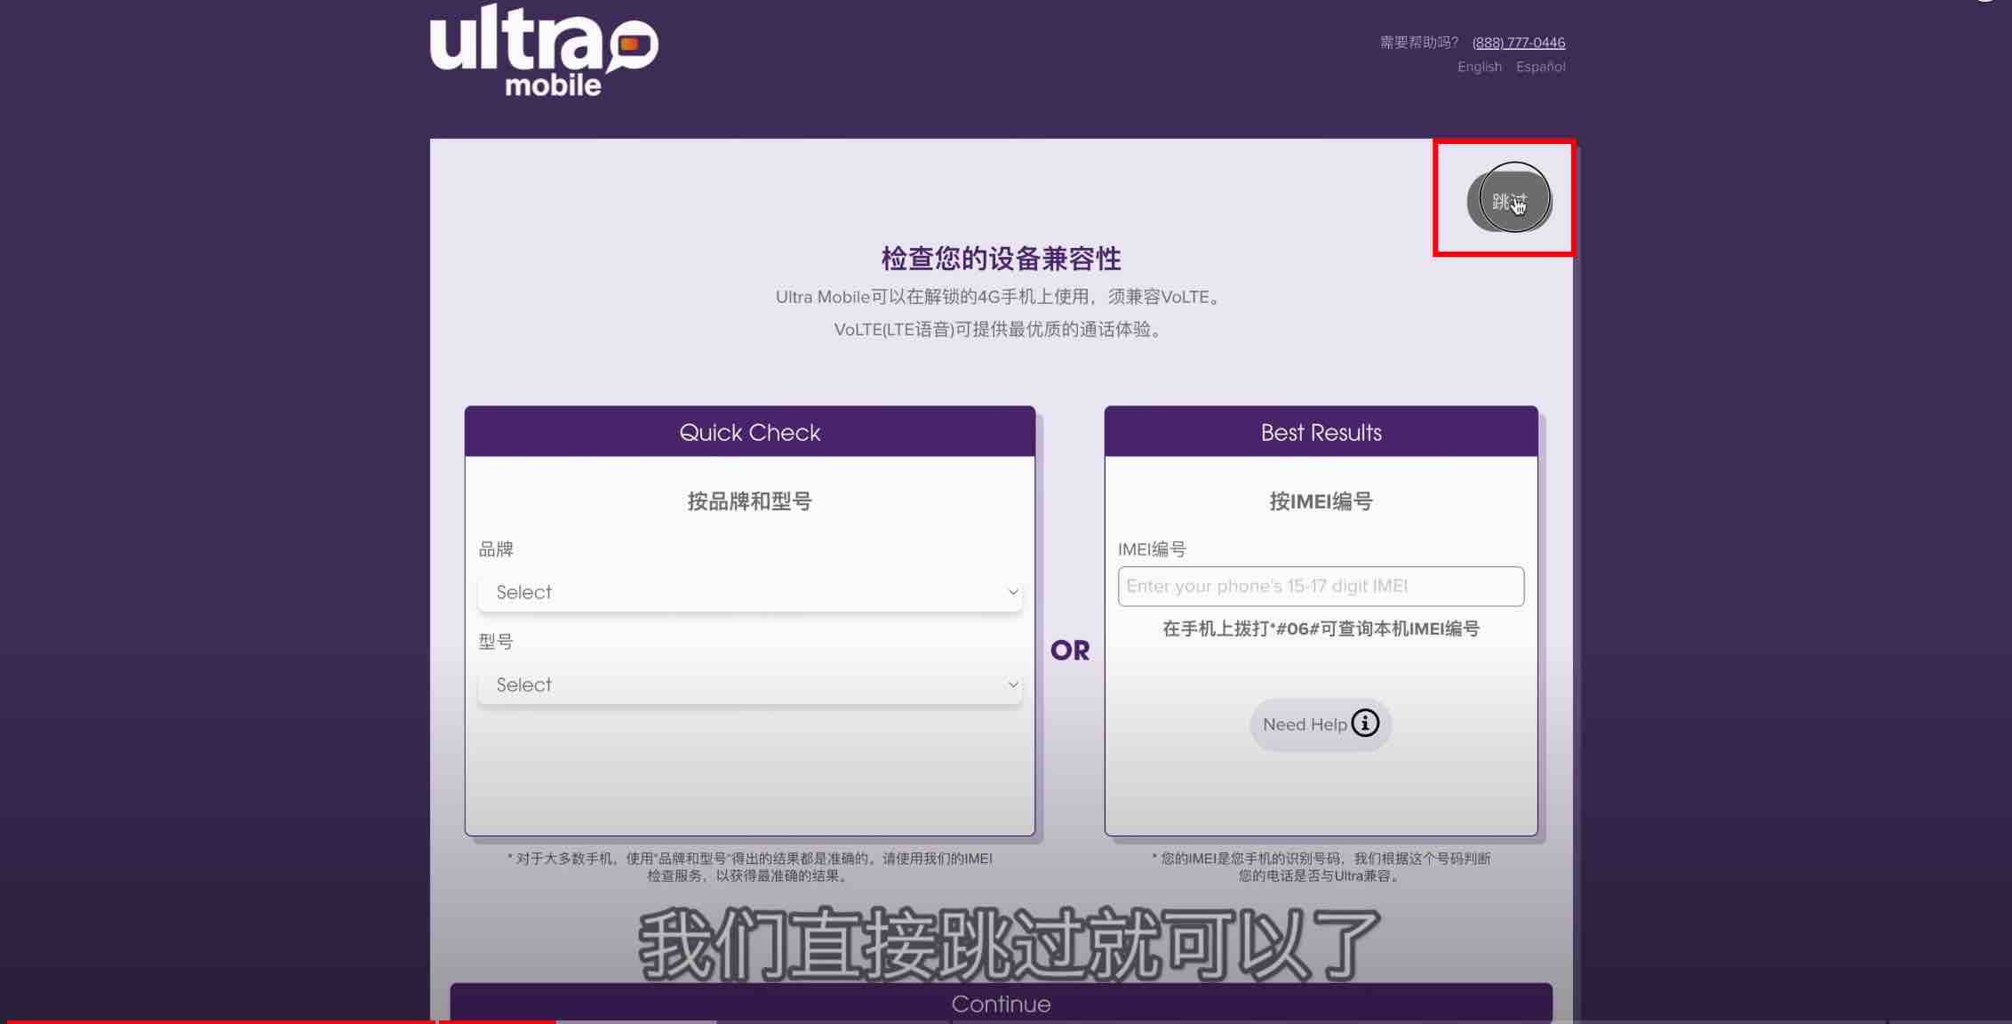Image resolution: width=2012 pixels, height=1024 pixels.
Task: Click the info icon beside Need Help
Action: tap(1365, 724)
